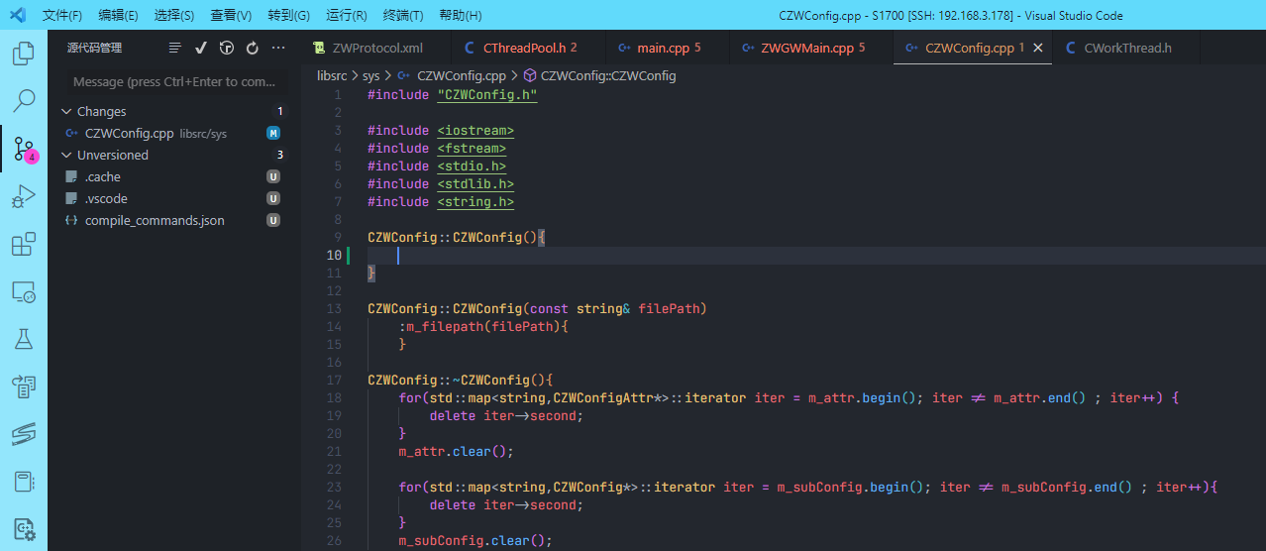The height and width of the screenshot is (551, 1266).
Task: Open the Testing flask view
Action: click(x=24, y=340)
